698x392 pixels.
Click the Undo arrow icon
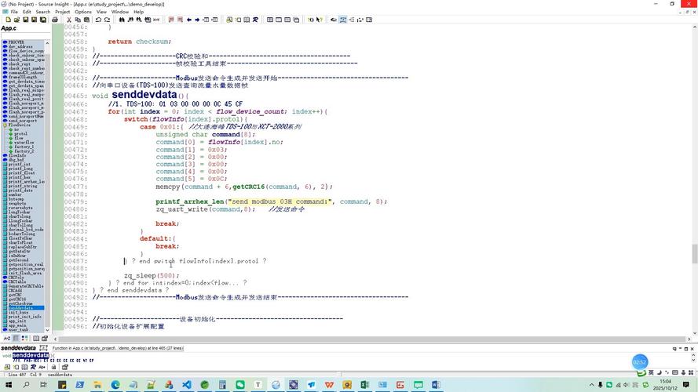point(98,20)
